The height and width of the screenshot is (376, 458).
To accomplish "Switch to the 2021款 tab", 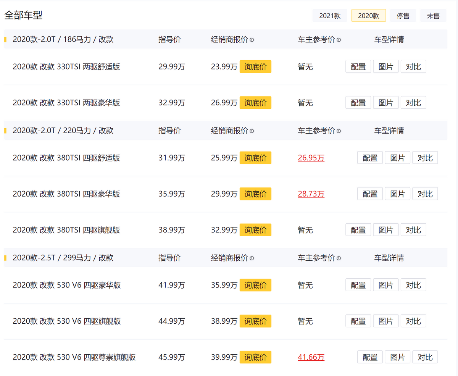I will pos(330,16).
